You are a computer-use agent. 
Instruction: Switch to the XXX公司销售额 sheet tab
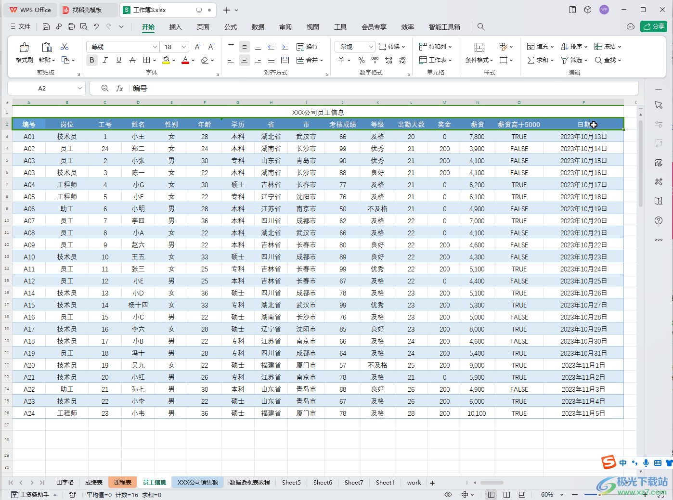point(198,482)
